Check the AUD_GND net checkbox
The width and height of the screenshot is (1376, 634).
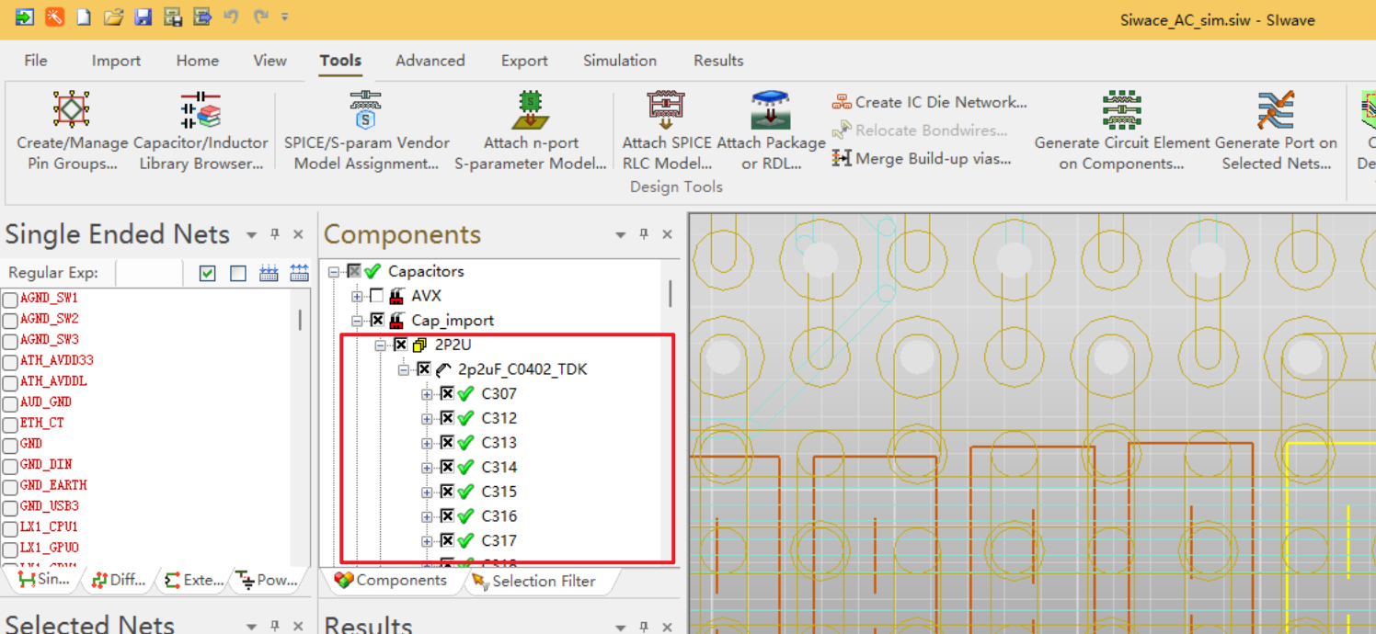coord(10,403)
